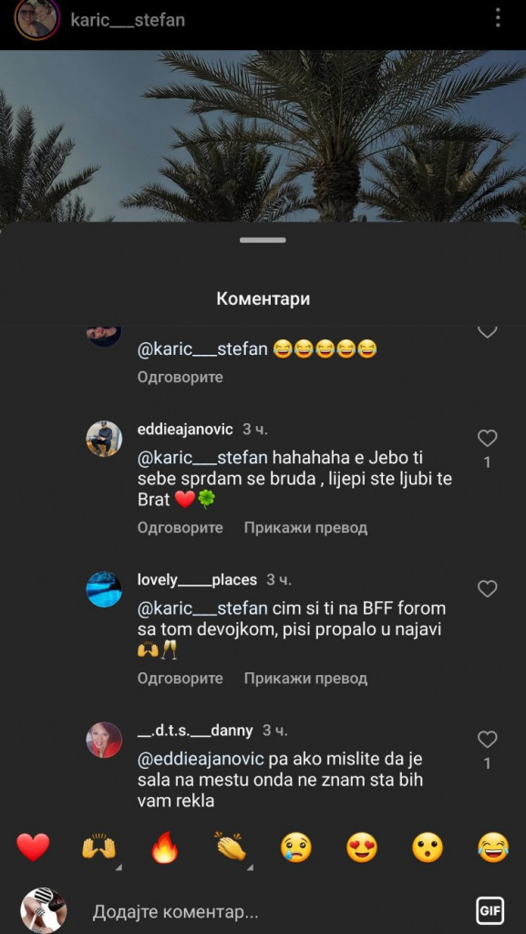
Task: Open karic___stefan profile avatar at top
Action: 36,19
